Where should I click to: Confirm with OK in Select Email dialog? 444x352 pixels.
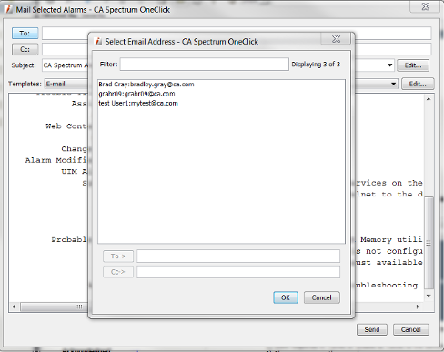(286, 297)
